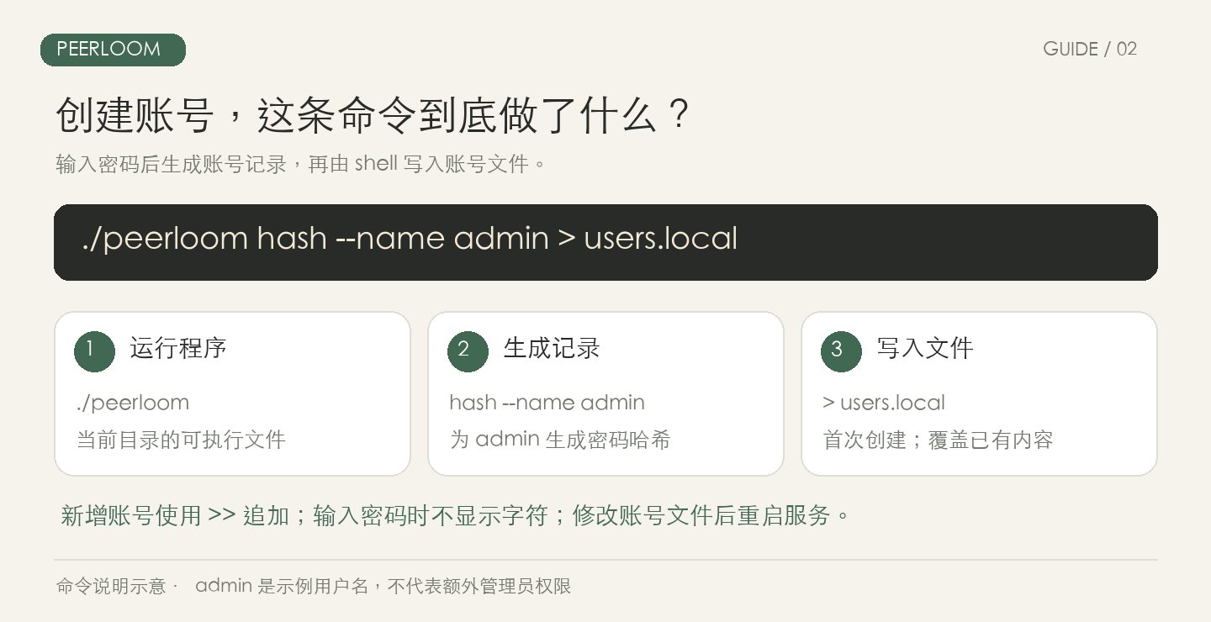Screen dimensions: 1211x622
Task: Select the card title "生成记录"
Action: pyautogui.click(x=552, y=348)
